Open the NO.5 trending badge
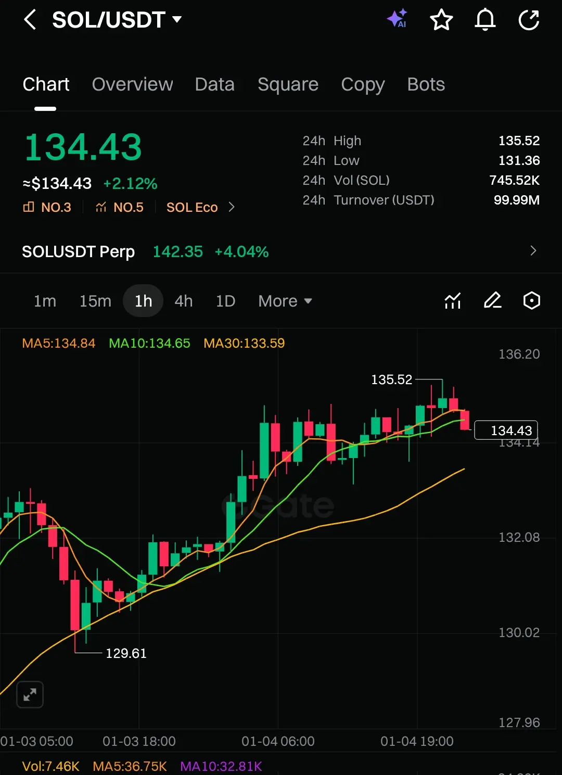The height and width of the screenshot is (775, 562). click(x=119, y=207)
